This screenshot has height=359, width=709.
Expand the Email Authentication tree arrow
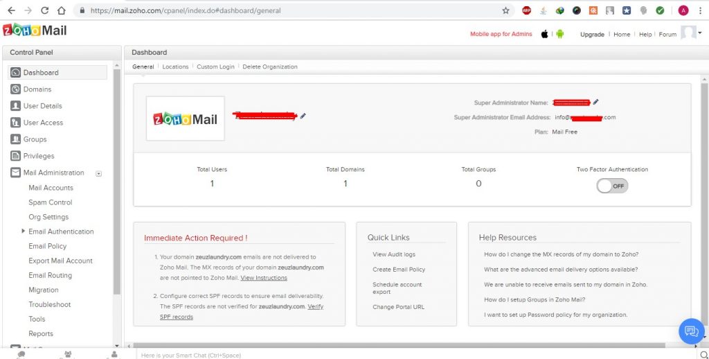click(23, 231)
